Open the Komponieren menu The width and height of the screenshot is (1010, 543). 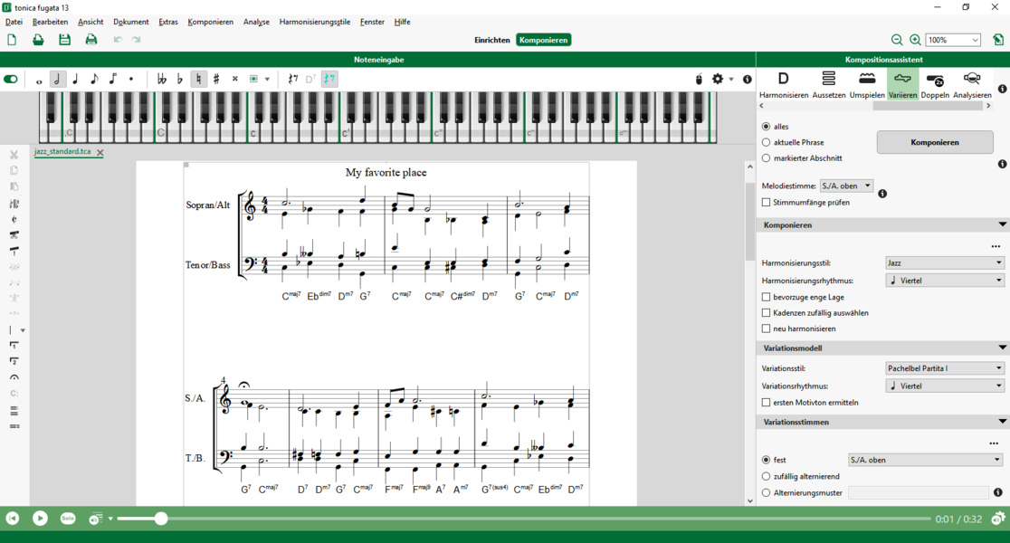[211, 22]
